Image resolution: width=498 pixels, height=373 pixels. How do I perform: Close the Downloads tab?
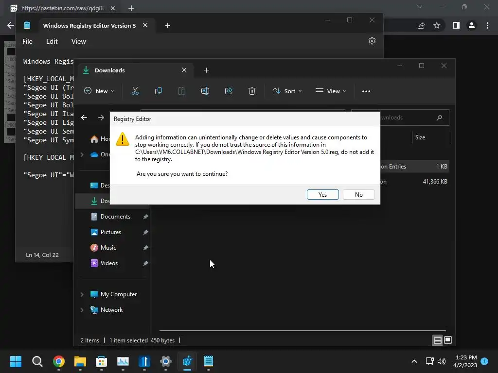184,70
